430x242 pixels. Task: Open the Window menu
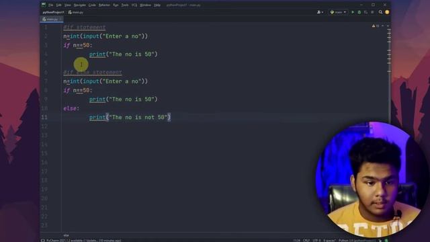pos(145,5)
